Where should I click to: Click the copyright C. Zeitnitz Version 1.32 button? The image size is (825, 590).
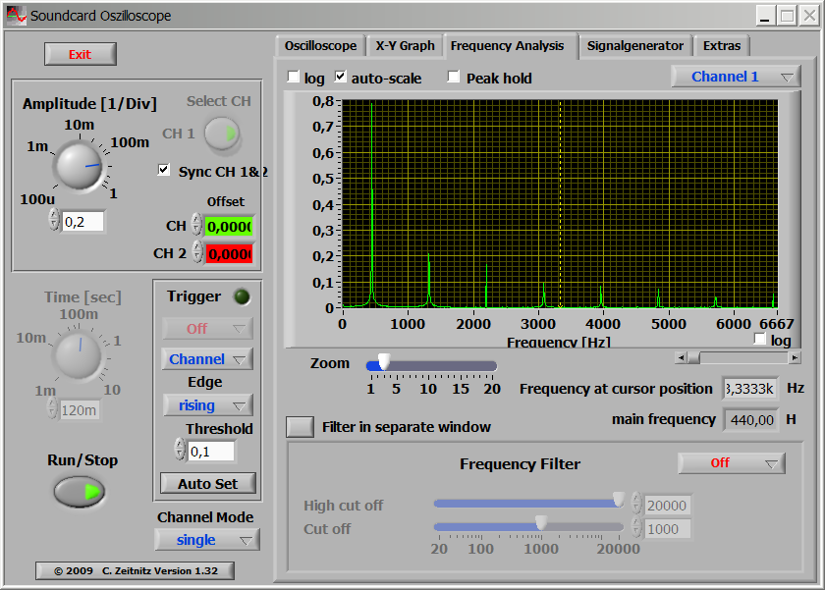(136, 571)
